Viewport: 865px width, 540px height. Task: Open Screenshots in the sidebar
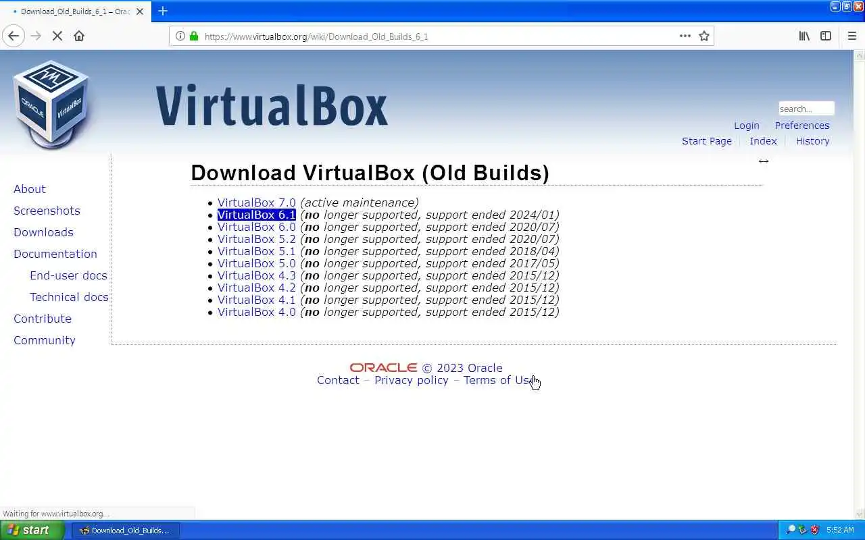pos(47,211)
